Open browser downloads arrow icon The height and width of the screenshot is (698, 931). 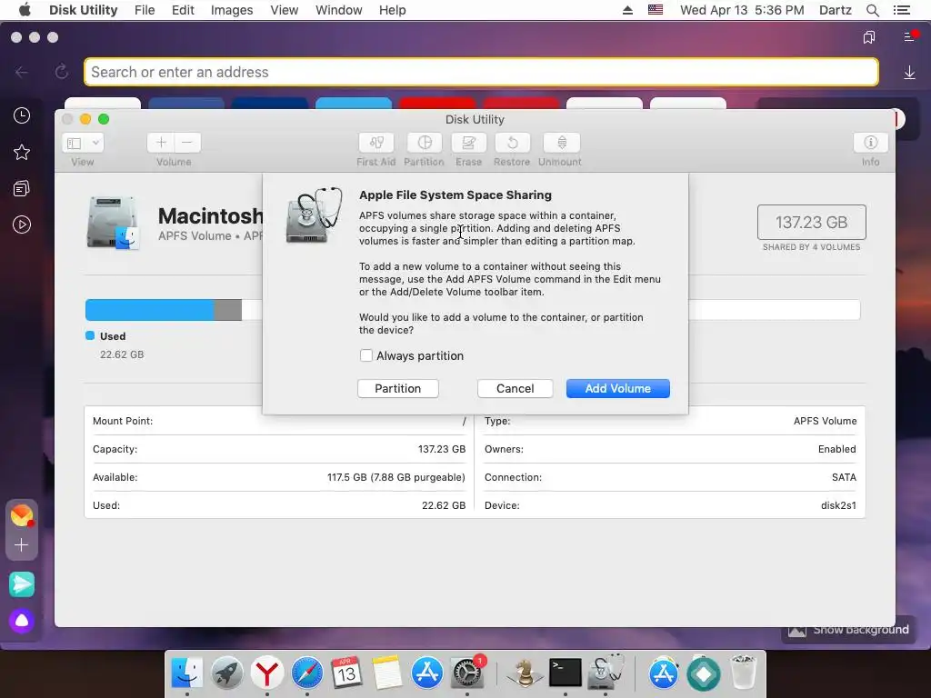[909, 73]
